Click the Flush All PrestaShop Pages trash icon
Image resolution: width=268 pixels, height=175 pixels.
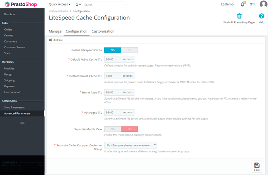(239, 16)
